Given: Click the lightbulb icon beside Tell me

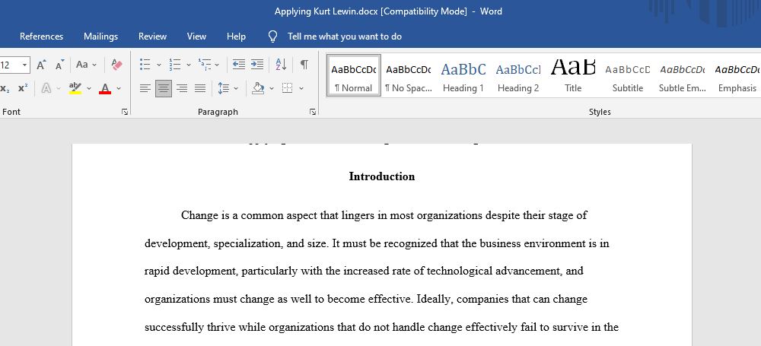Looking at the screenshot, I should tap(273, 37).
